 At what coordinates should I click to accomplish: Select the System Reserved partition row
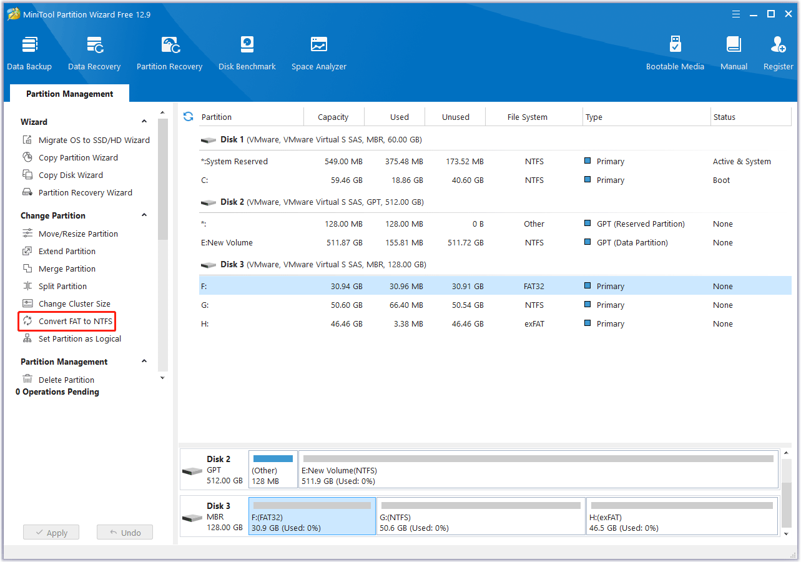pyautogui.click(x=495, y=161)
